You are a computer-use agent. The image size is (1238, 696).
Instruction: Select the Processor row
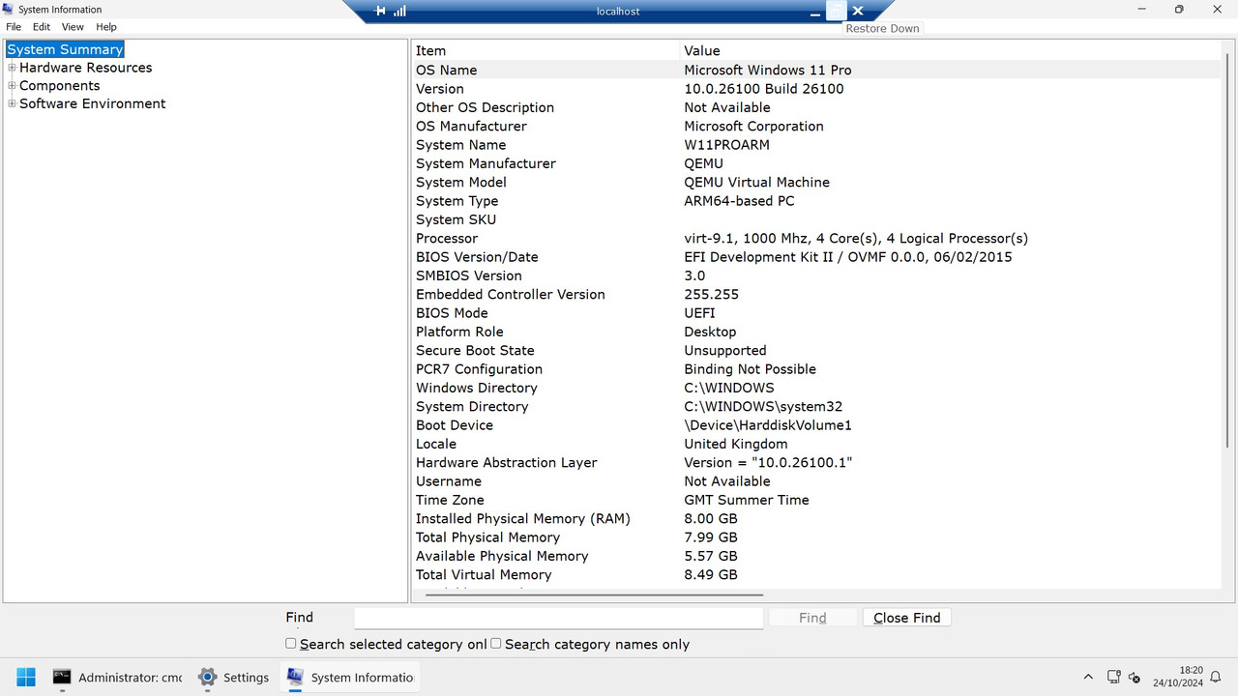(816, 239)
